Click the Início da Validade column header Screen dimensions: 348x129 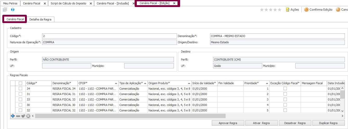[x=204, y=83]
